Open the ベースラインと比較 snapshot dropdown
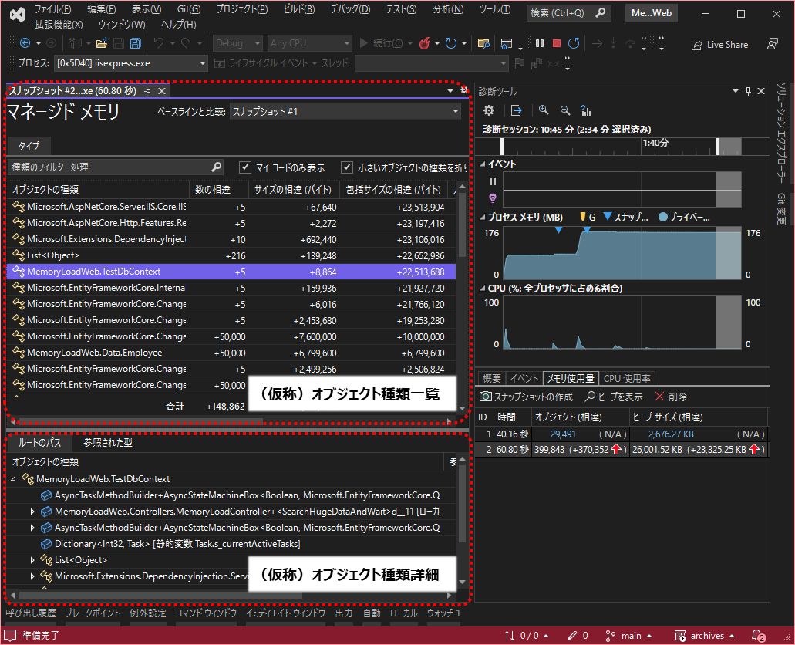The height and width of the screenshot is (645, 795). coord(345,112)
